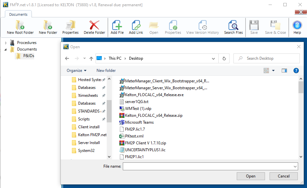Select WMTest (1).rdp file

click(x=135, y=109)
